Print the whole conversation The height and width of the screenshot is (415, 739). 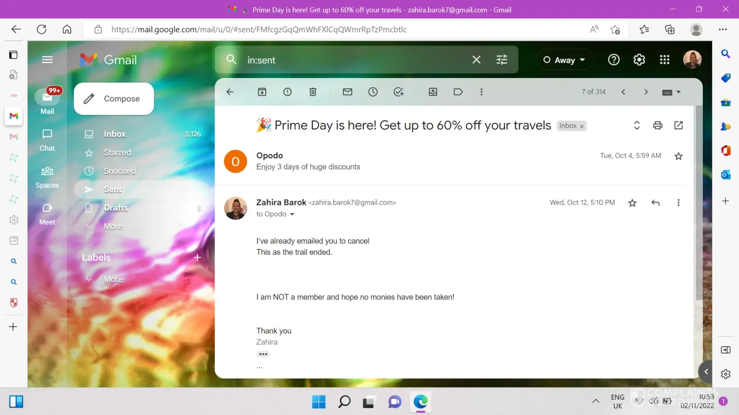point(658,125)
